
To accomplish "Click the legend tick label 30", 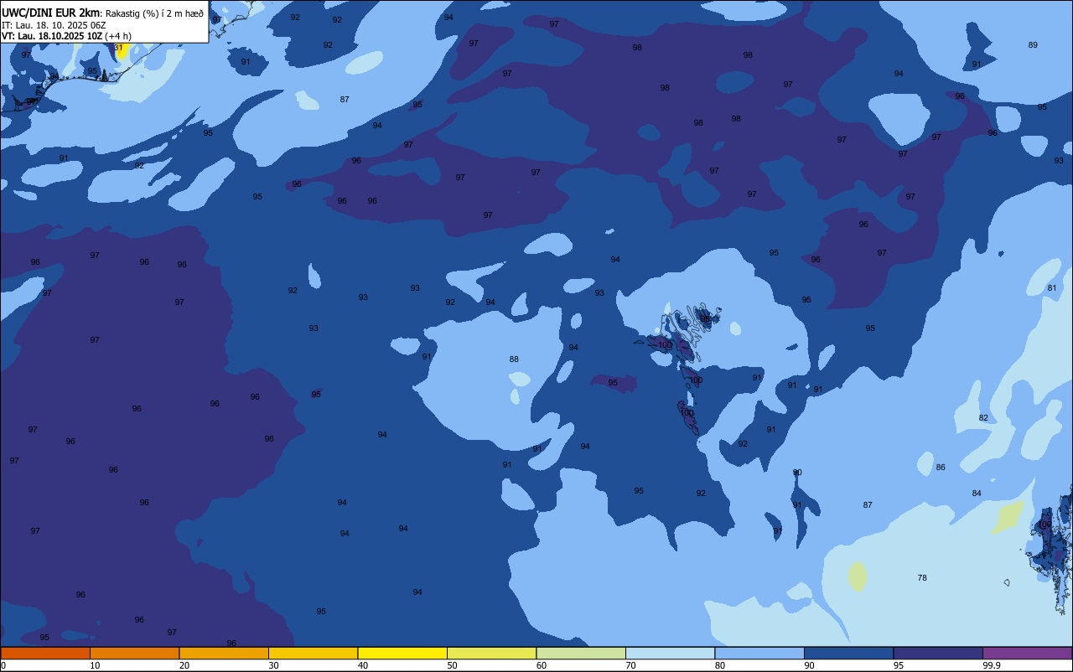I will [273, 665].
